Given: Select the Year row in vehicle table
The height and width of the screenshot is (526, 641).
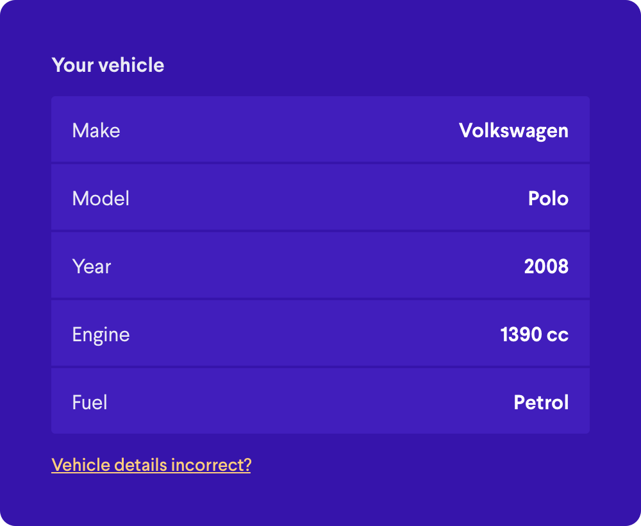Looking at the screenshot, I should pyautogui.click(x=320, y=265).
